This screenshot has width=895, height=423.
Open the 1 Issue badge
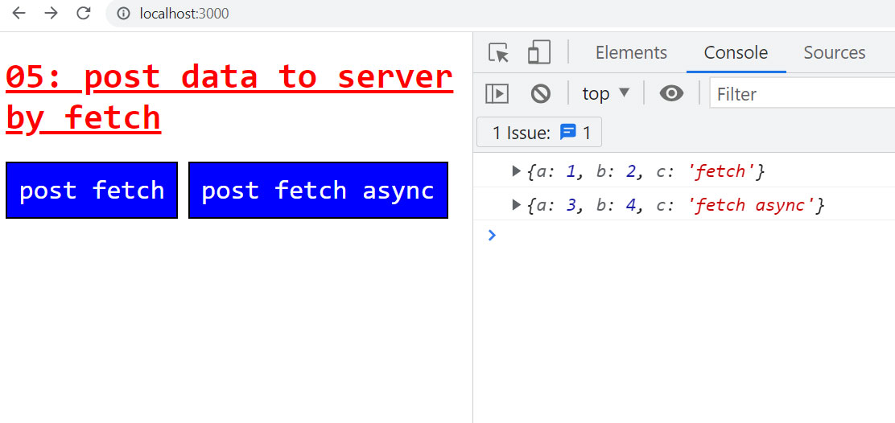(539, 133)
